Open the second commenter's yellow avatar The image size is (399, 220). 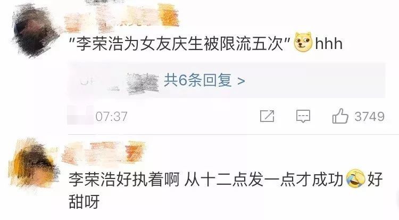[x=33, y=163]
